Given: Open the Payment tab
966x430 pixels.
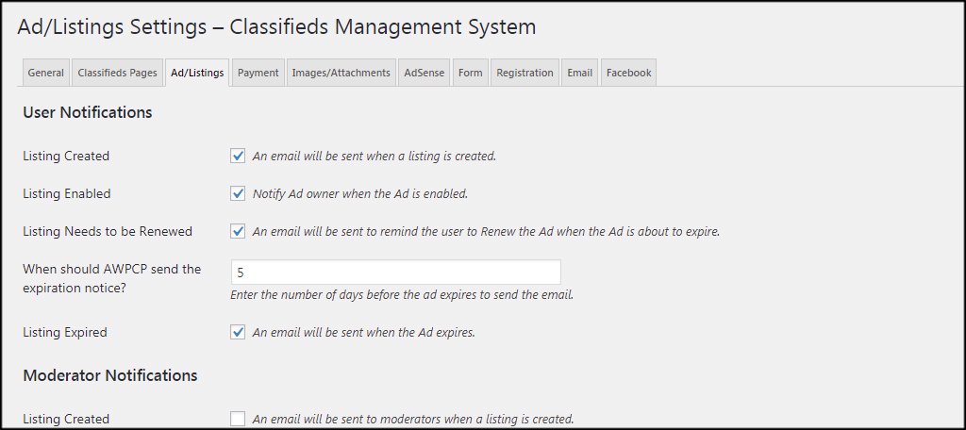Looking at the screenshot, I should (258, 73).
